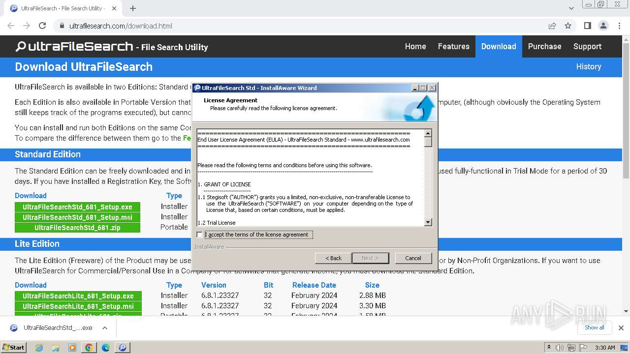Minimize the InstallAware wizard window

(x=415, y=88)
